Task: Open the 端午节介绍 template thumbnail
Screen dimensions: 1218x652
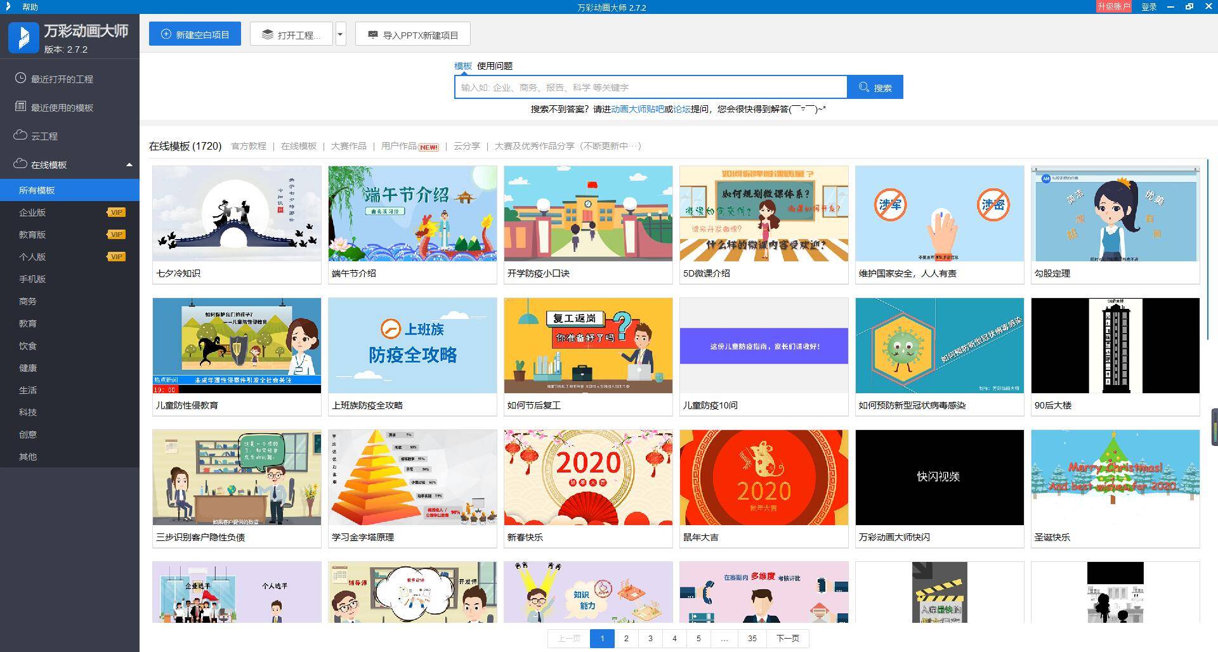Action: click(412, 214)
